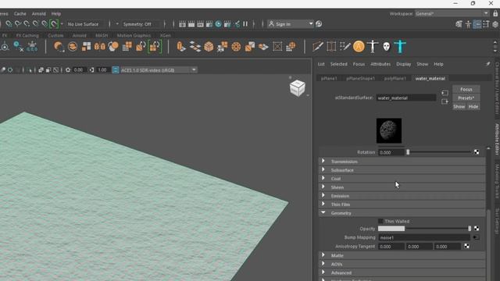
Task: Switch to the polyPlane1 tab
Action: coord(395,78)
